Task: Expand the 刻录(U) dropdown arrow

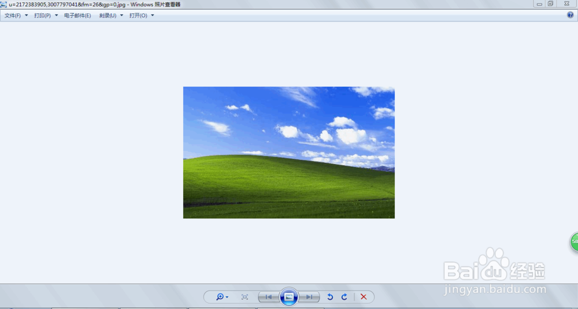Action: click(121, 16)
